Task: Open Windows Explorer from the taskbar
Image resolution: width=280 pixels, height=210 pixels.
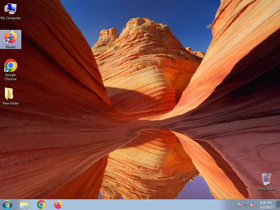Action: tap(24, 205)
